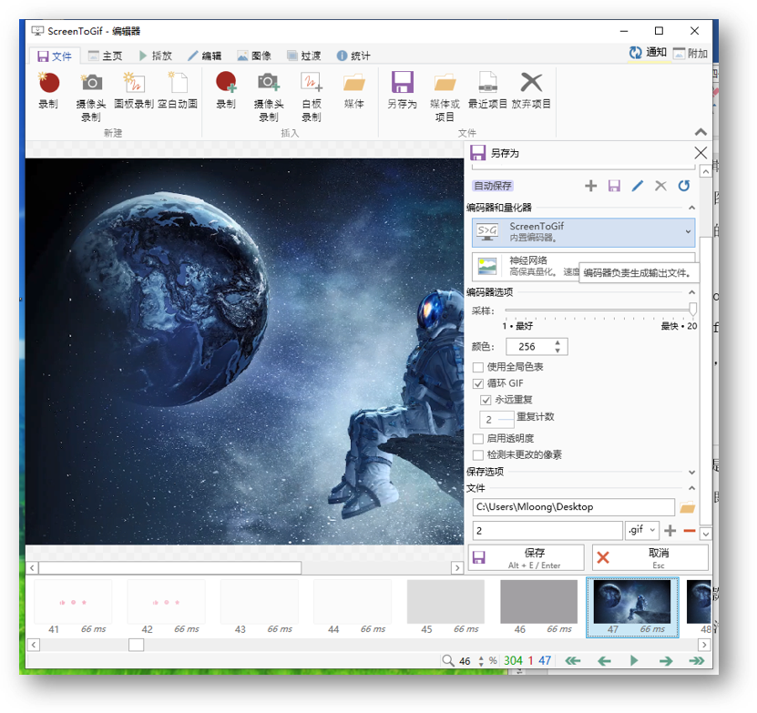This screenshot has width=757, height=713.
Task: Remove the preset with X icon
Action: pos(660,186)
